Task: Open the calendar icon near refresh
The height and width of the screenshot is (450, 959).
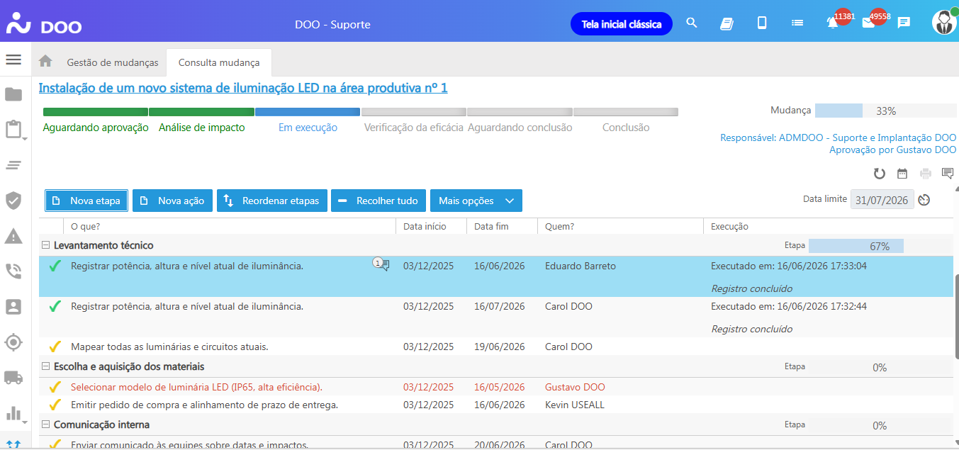Action: (x=902, y=174)
